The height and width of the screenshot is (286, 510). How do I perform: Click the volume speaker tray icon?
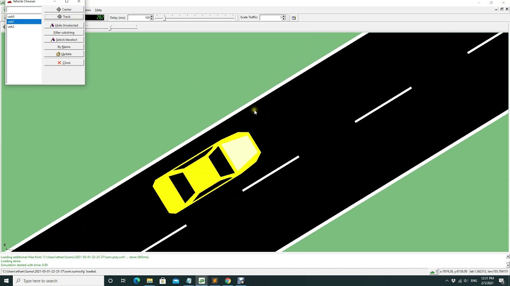coord(466,281)
